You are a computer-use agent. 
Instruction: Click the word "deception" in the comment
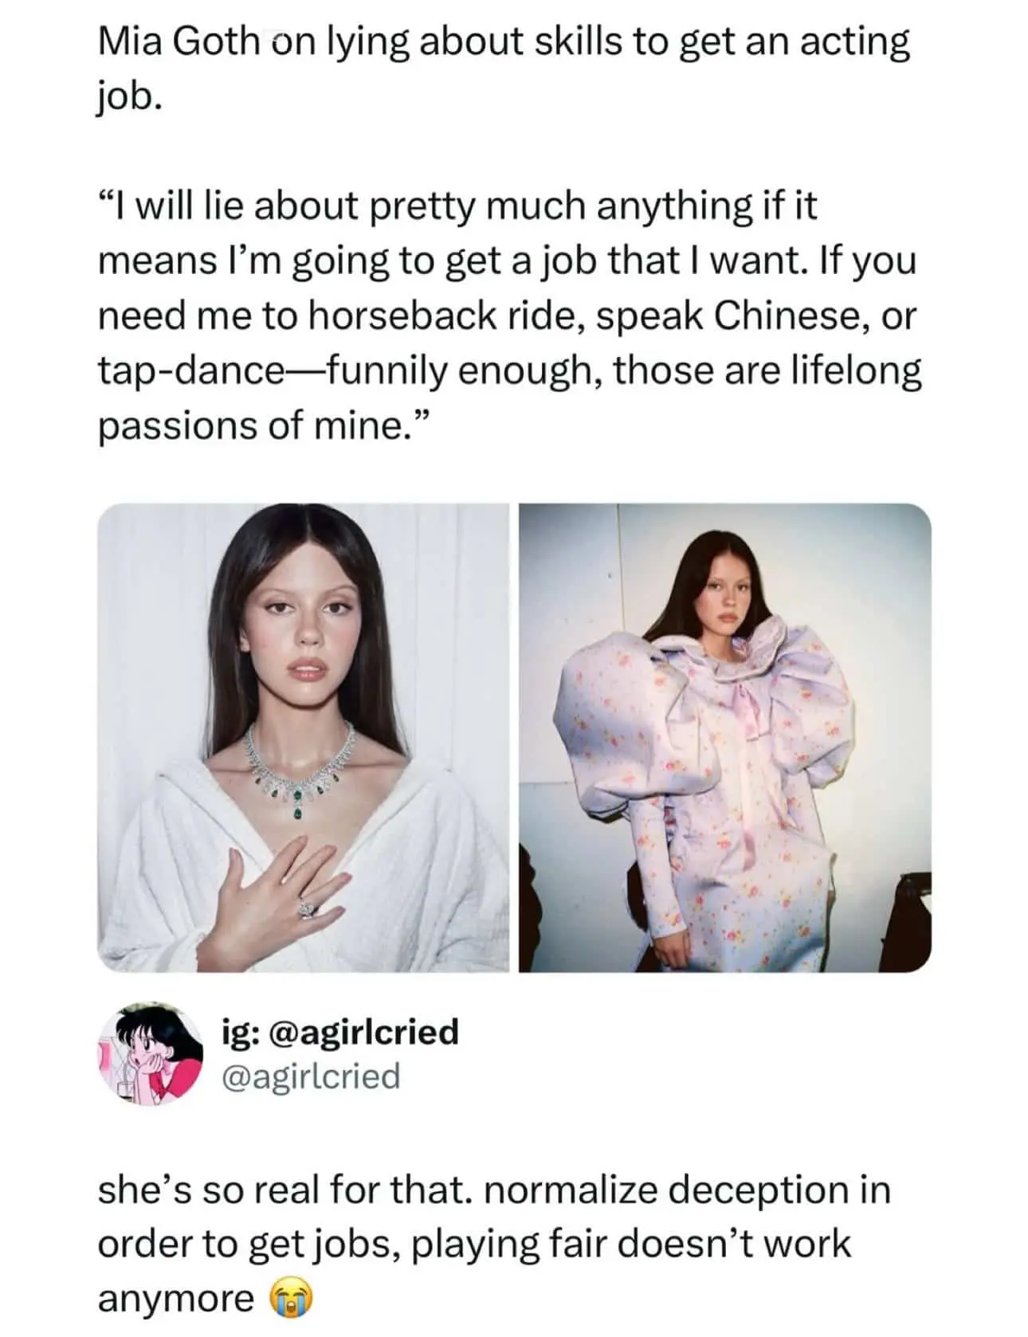763,1190
